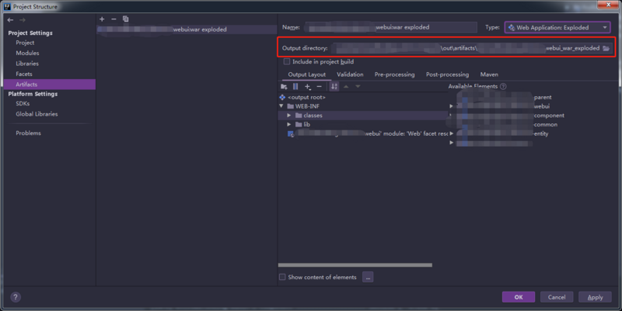Close the Project Structure dialog

[608, 5]
